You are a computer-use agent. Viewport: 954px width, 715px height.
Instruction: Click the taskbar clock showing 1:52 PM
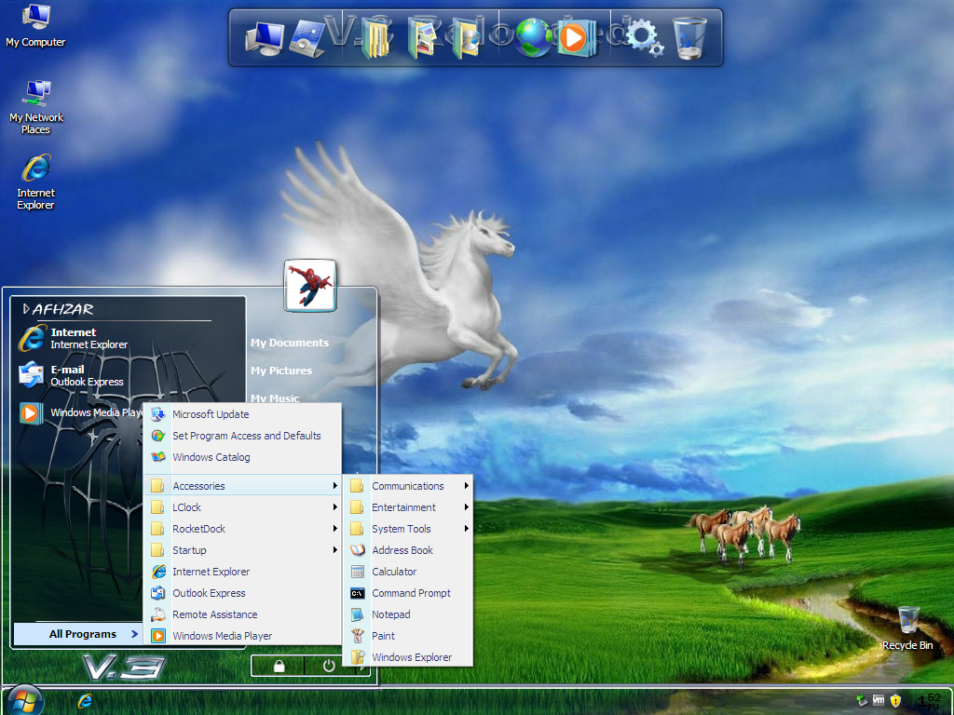[x=929, y=701]
